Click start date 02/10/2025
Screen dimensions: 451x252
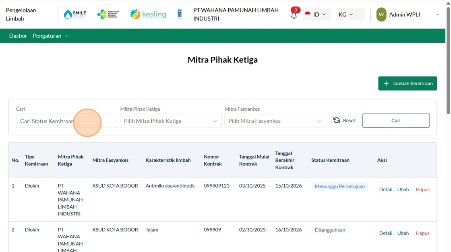point(252,229)
